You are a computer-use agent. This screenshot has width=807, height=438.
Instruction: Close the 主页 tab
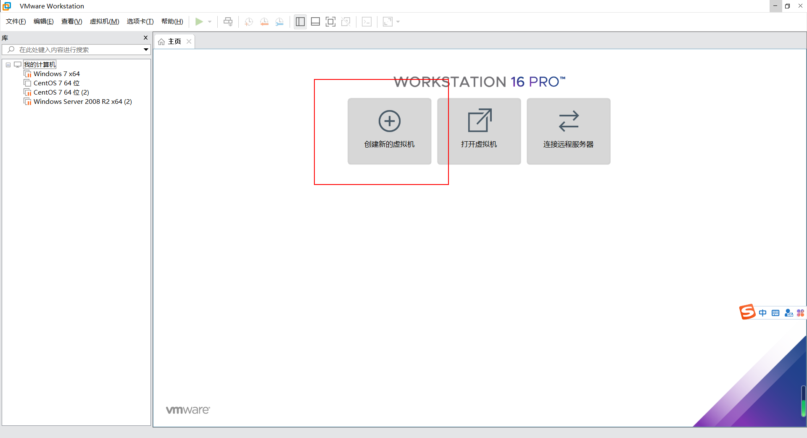click(x=189, y=41)
